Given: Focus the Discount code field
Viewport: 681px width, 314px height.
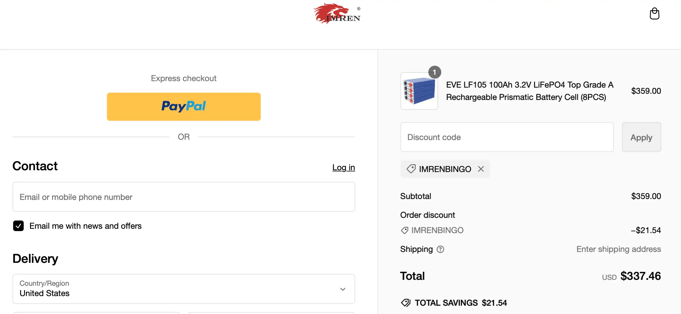Looking at the screenshot, I should click(507, 137).
